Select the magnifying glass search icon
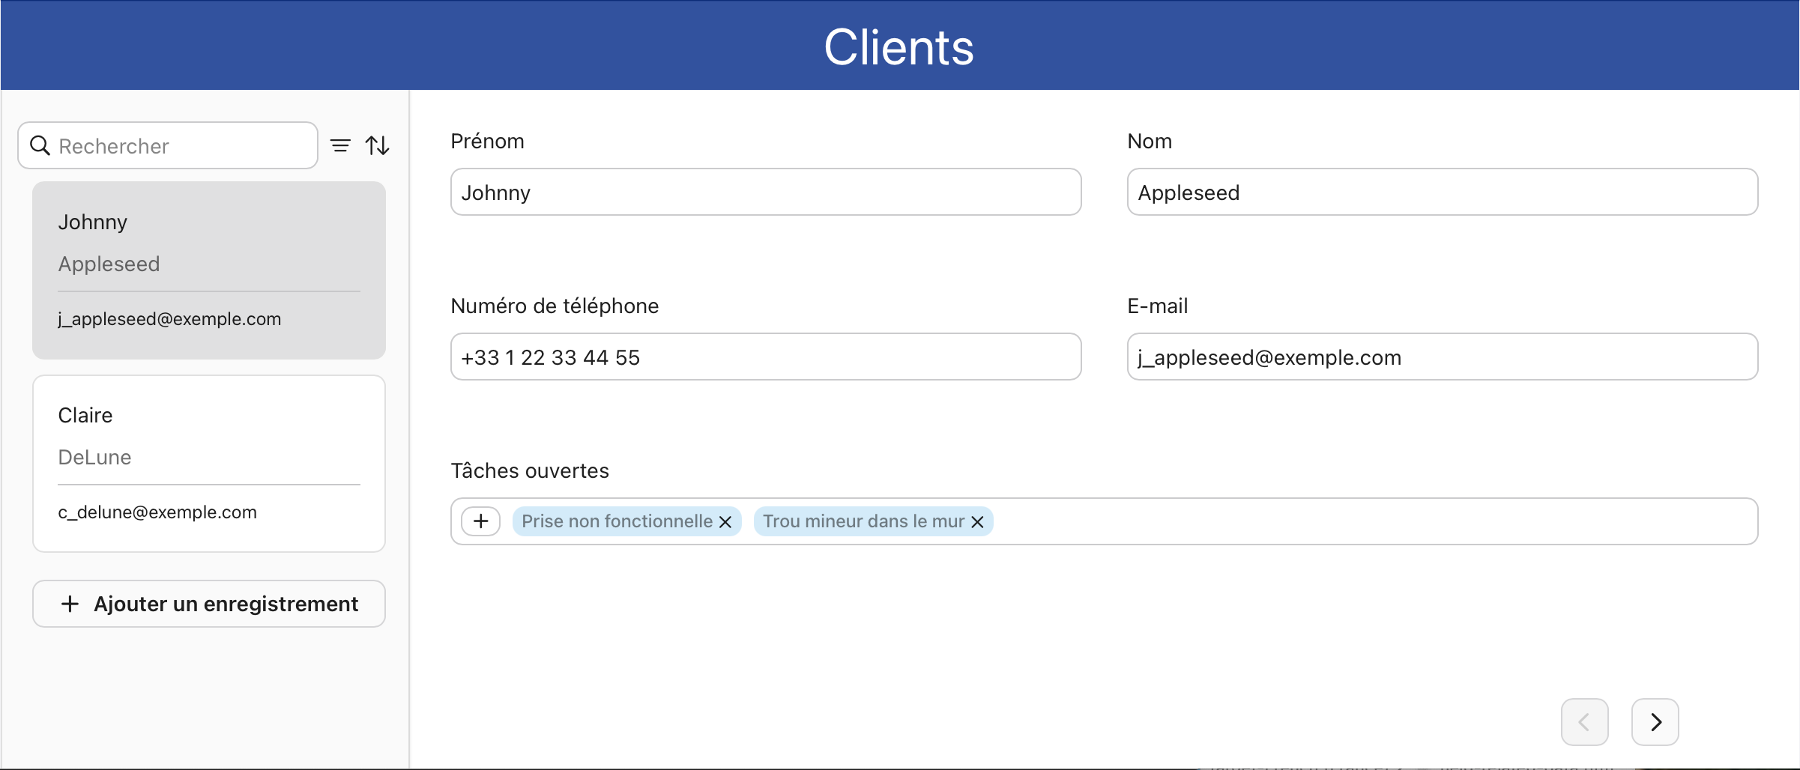This screenshot has width=1800, height=770. click(x=41, y=145)
